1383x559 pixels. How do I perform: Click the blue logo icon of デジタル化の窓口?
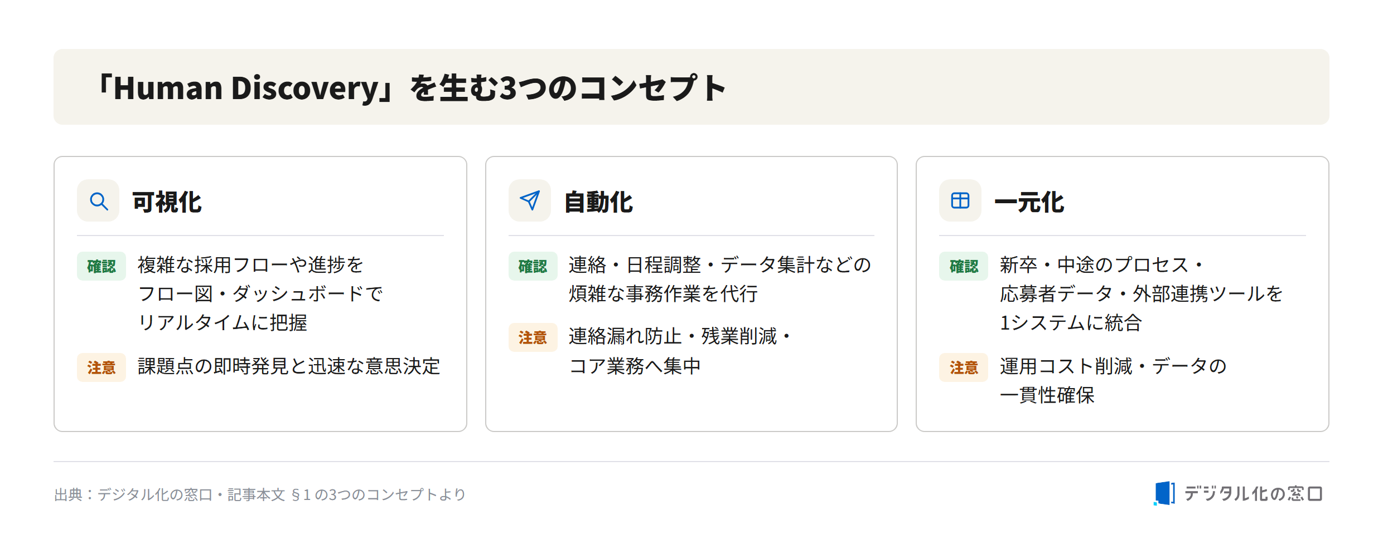[x=1164, y=493]
